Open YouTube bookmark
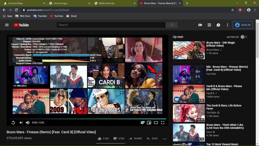 tap(57, 16)
